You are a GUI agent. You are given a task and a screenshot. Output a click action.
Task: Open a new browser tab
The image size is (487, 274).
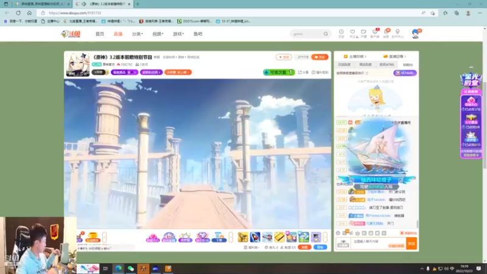point(138,4)
